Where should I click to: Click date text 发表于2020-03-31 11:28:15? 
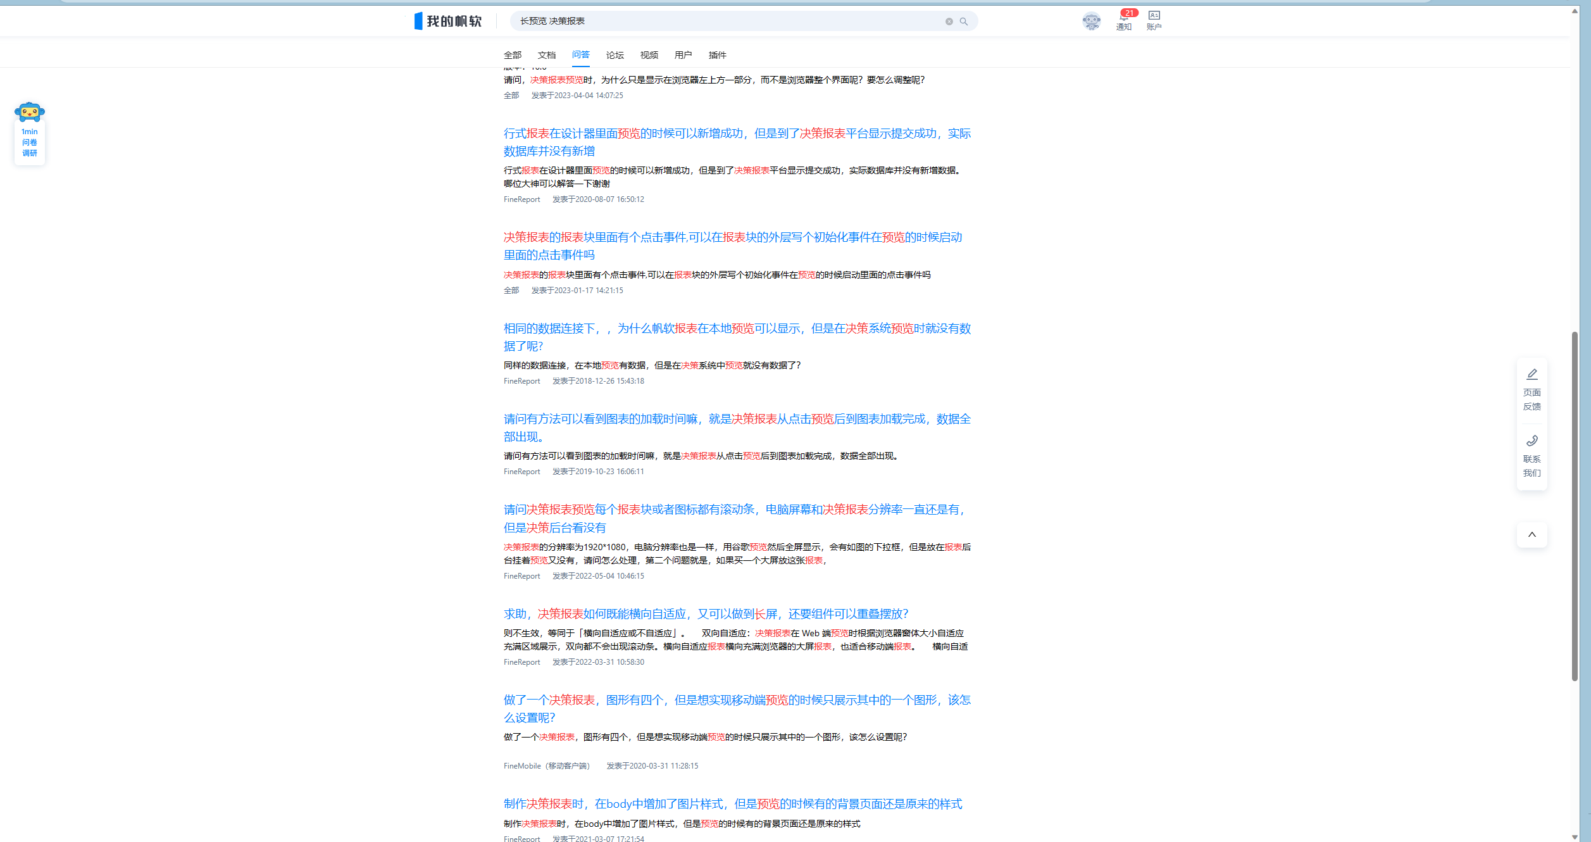[652, 766]
